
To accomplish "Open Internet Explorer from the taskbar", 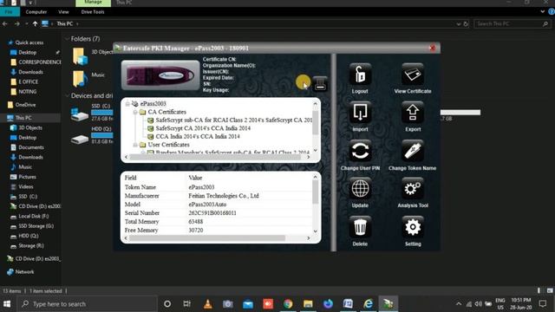I will click(x=368, y=303).
